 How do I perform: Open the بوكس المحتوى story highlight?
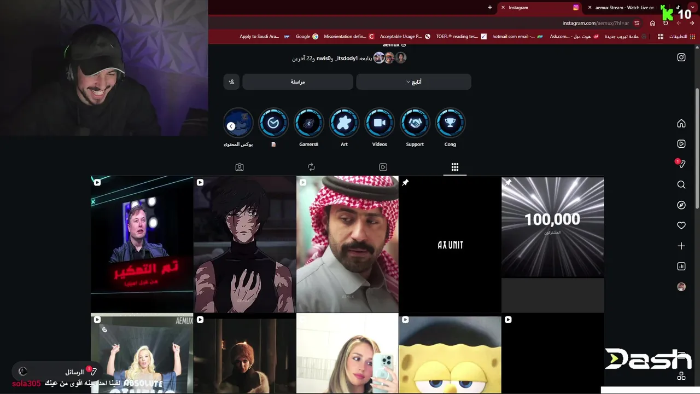[x=238, y=128]
